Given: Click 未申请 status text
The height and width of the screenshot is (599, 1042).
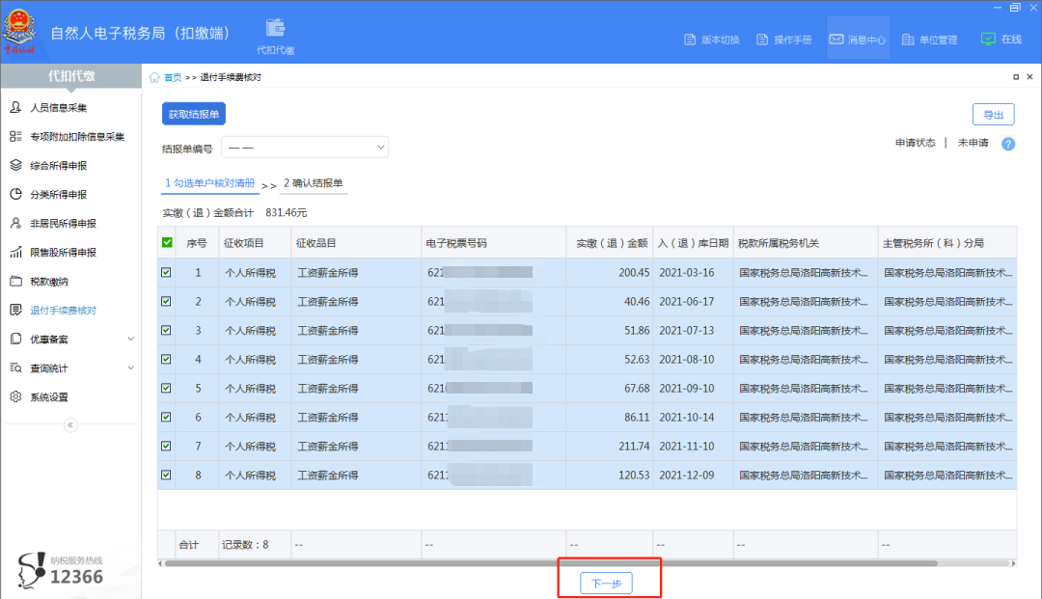Looking at the screenshot, I should [x=973, y=143].
